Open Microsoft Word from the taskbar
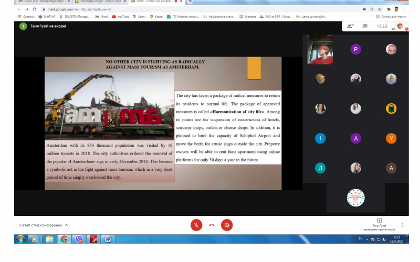This screenshot has height=262, width=420. click(x=108, y=239)
